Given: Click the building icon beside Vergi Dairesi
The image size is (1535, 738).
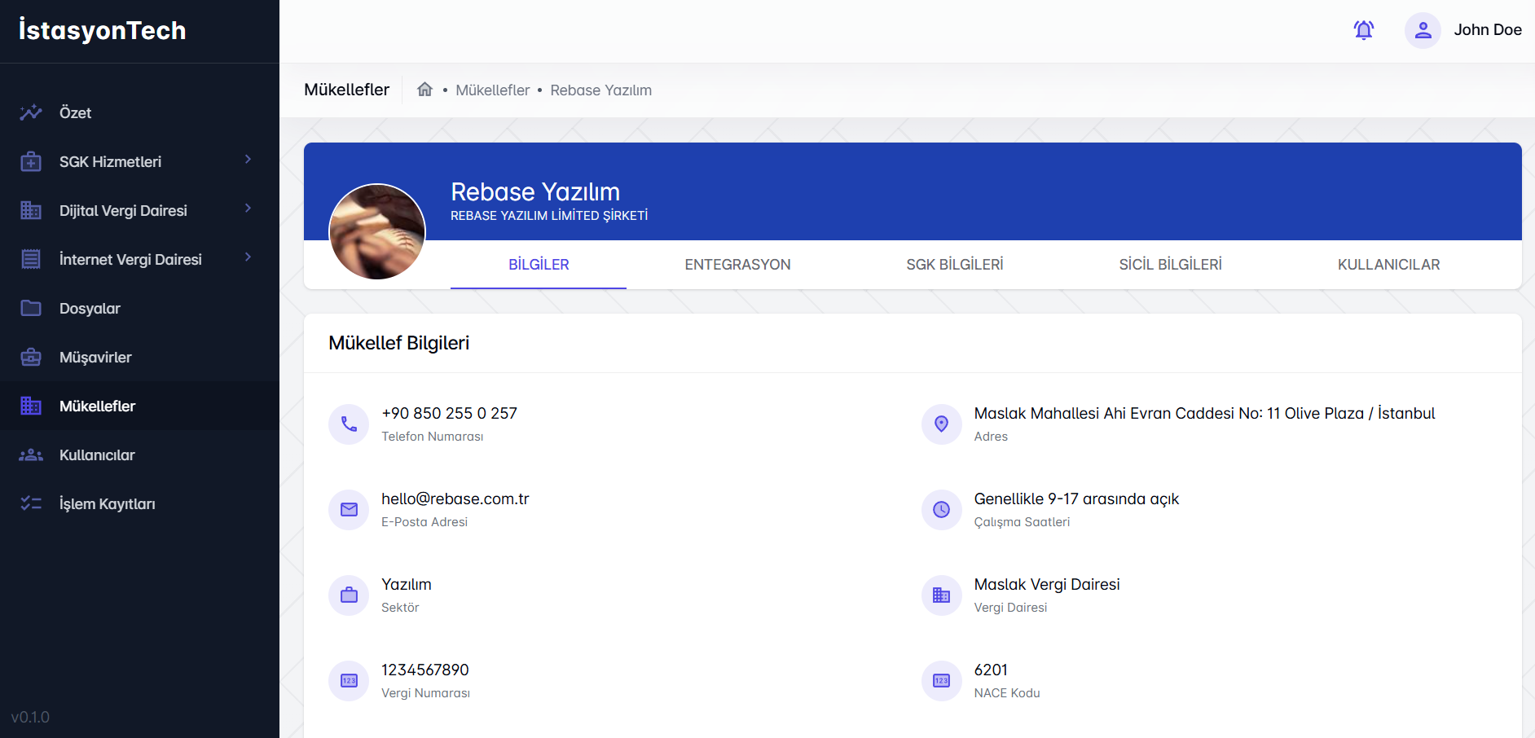Looking at the screenshot, I should coord(941,595).
